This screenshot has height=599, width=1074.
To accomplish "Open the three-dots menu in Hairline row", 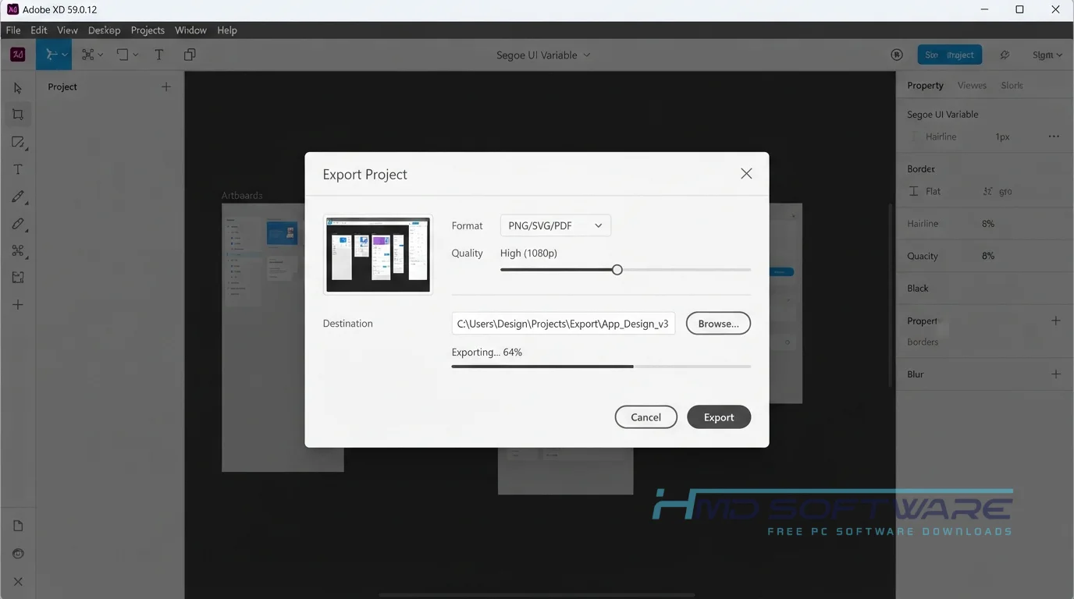I will point(1054,136).
